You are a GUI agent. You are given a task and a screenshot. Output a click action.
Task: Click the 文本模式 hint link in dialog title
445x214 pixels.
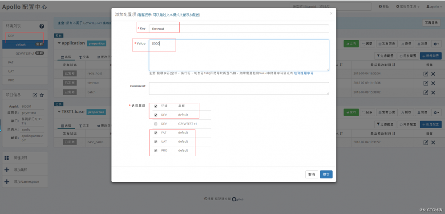pyautogui.click(x=170, y=15)
